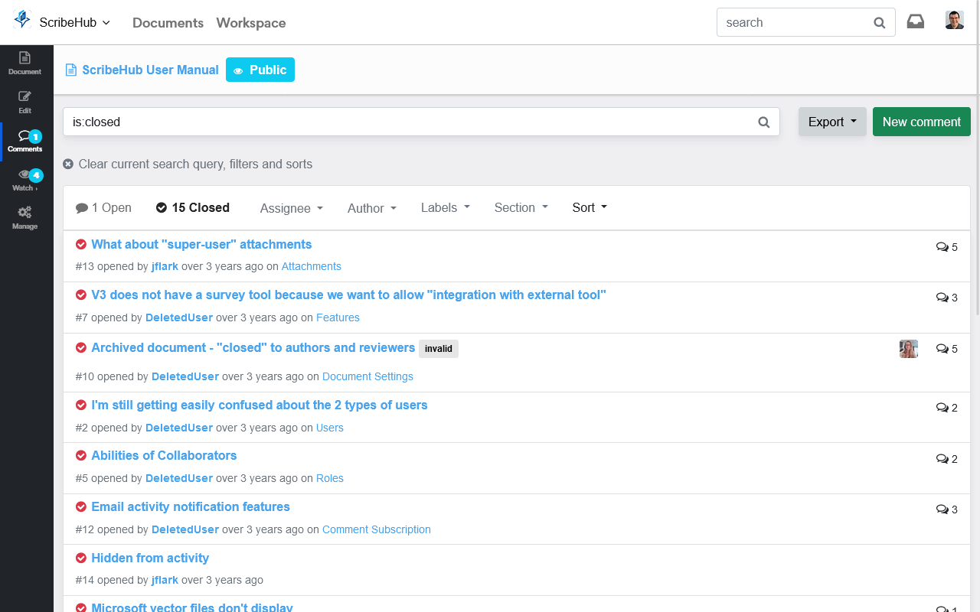Click the New comment button

point(922,122)
